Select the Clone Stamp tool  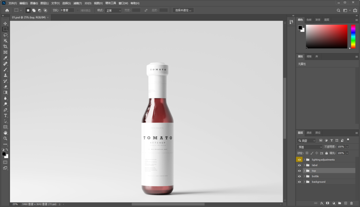[x=5, y=75]
